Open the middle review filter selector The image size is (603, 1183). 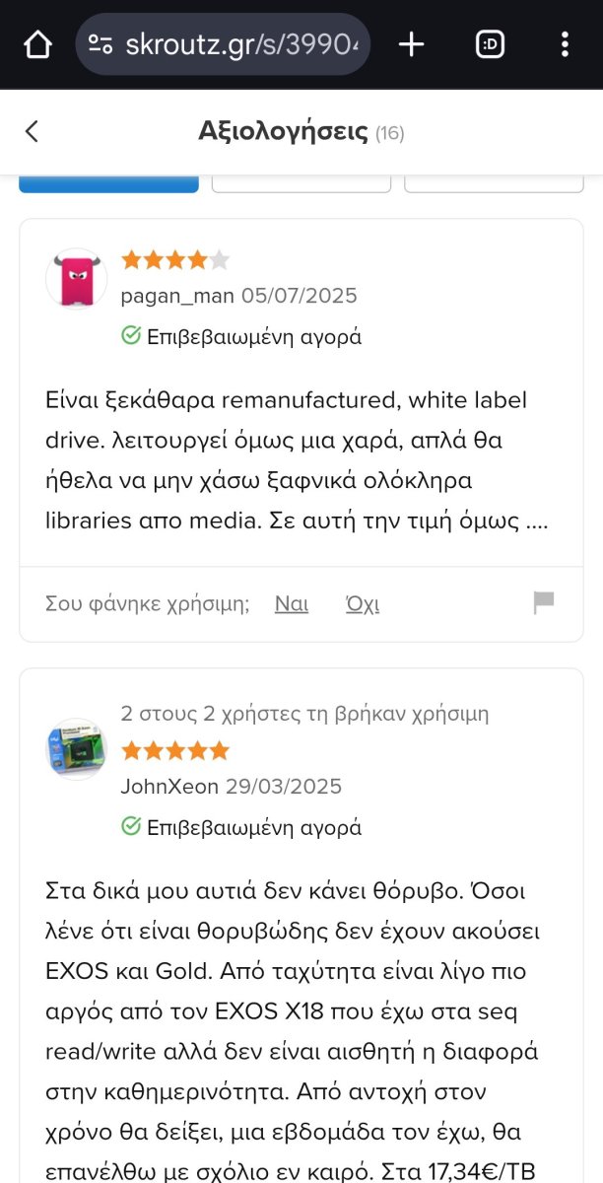pos(301,180)
